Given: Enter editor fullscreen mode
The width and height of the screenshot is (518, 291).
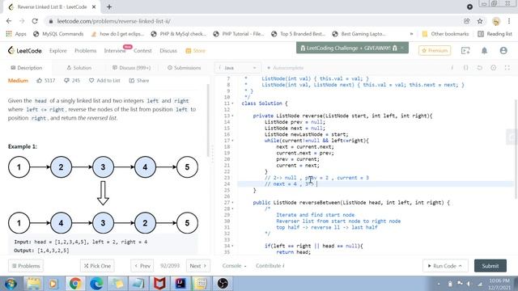Looking at the screenshot, I should point(507,68).
